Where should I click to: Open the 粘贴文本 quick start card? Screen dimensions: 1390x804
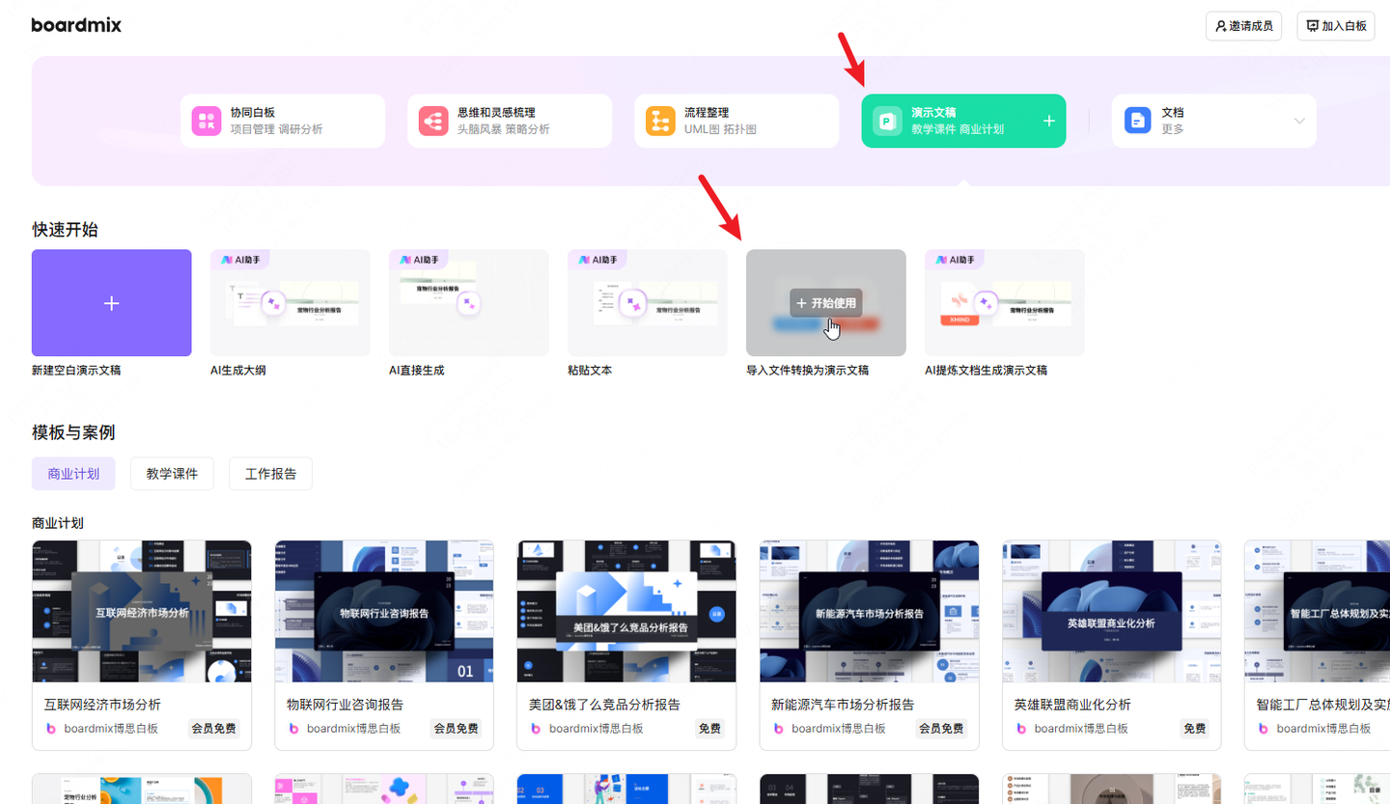click(646, 302)
